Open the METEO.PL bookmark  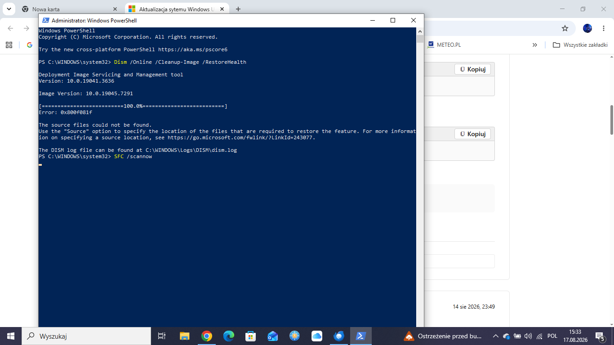[444, 45]
